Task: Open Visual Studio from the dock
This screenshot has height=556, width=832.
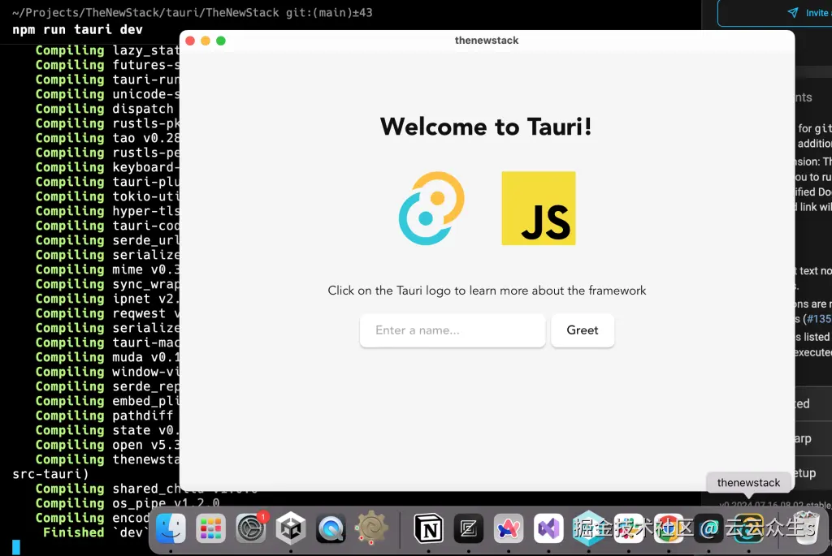Action: (548, 528)
